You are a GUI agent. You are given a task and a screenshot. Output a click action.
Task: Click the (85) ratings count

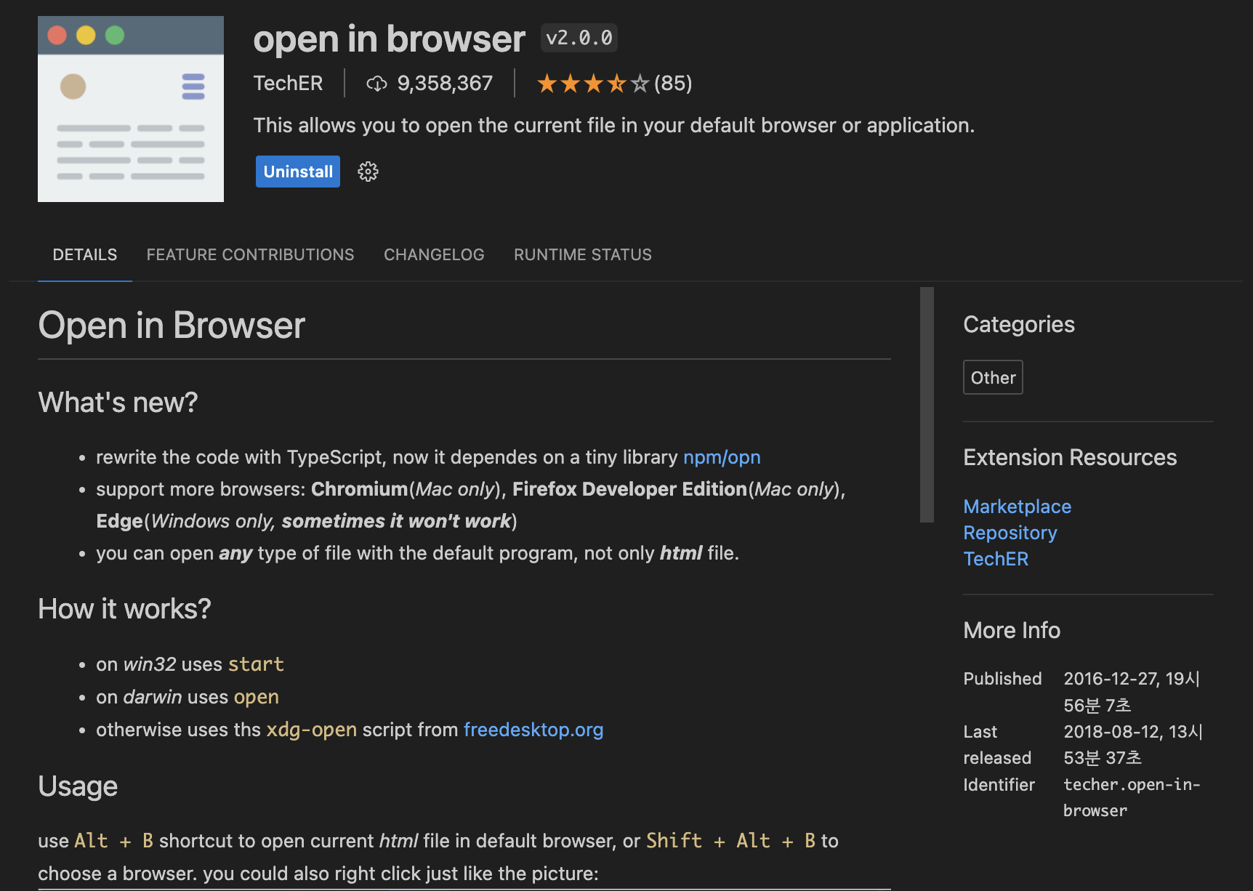673,84
